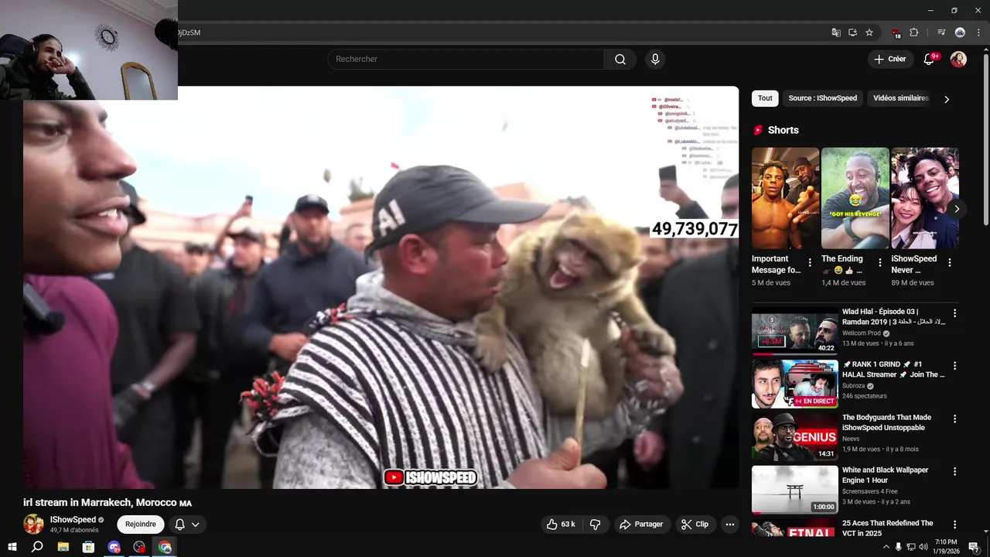Open the 'Important Message' short thumbnail
The image size is (990, 557).
tap(785, 198)
